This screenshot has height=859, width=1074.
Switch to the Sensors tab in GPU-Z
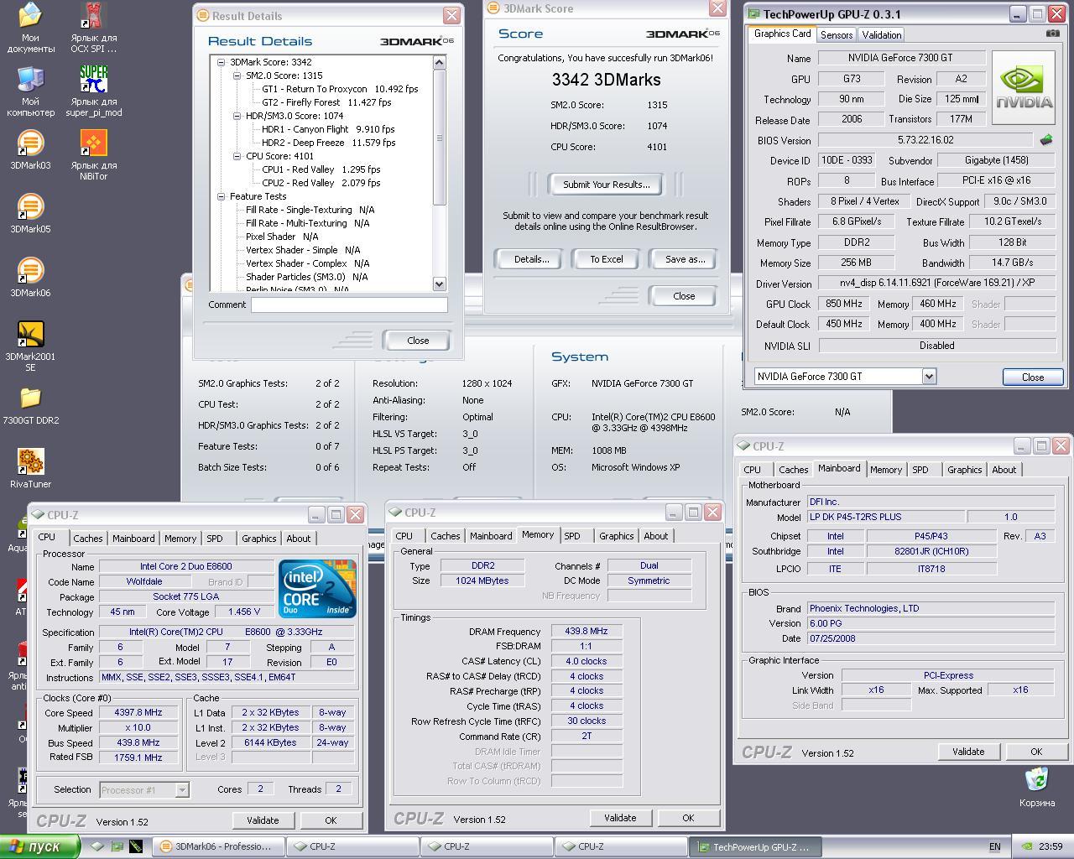836,34
